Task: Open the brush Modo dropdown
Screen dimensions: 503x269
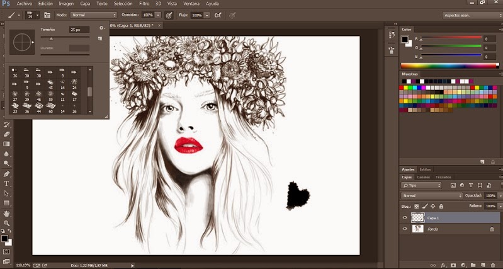Action: (x=93, y=14)
